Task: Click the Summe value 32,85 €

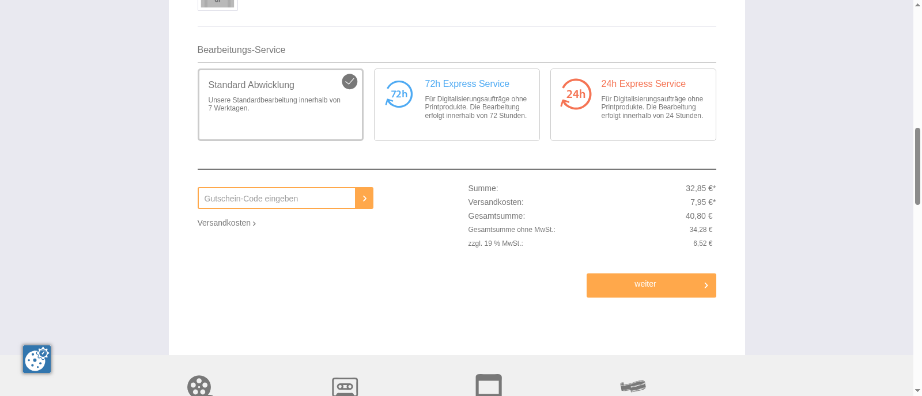Action: (x=701, y=188)
